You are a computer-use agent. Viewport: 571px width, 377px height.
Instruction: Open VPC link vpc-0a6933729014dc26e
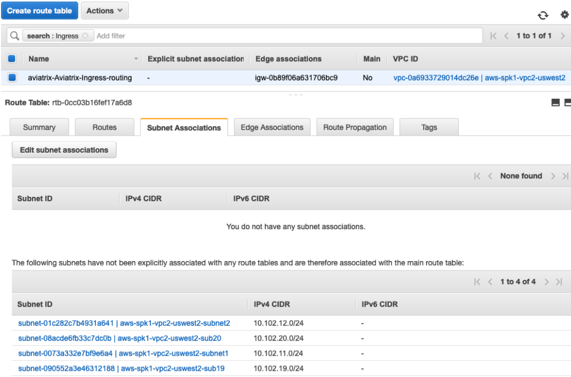click(x=479, y=78)
